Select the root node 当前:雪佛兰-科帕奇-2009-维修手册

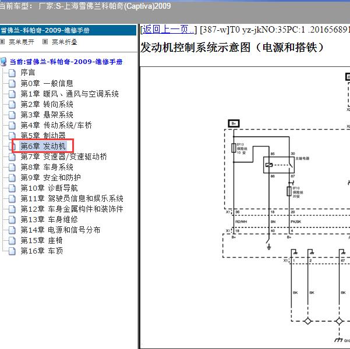coord(66,62)
